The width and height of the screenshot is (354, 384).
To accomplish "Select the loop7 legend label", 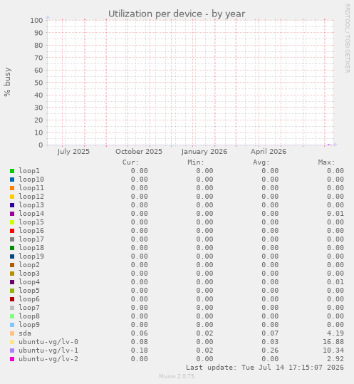I will point(29,308).
